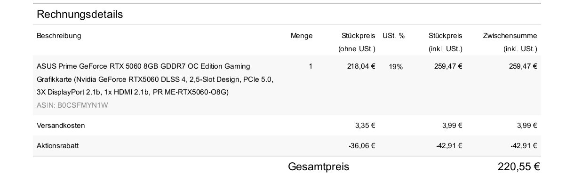This screenshot has width=574, height=190.
Task: Click the 3,35 € shipping net price
Action: 365,126
